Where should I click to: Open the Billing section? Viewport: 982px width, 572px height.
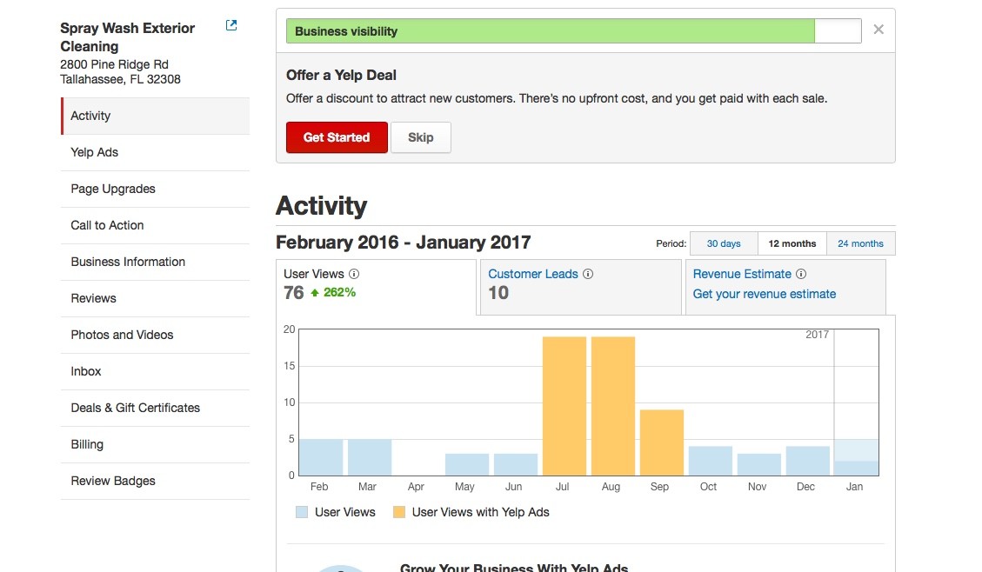click(x=156, y=444)
